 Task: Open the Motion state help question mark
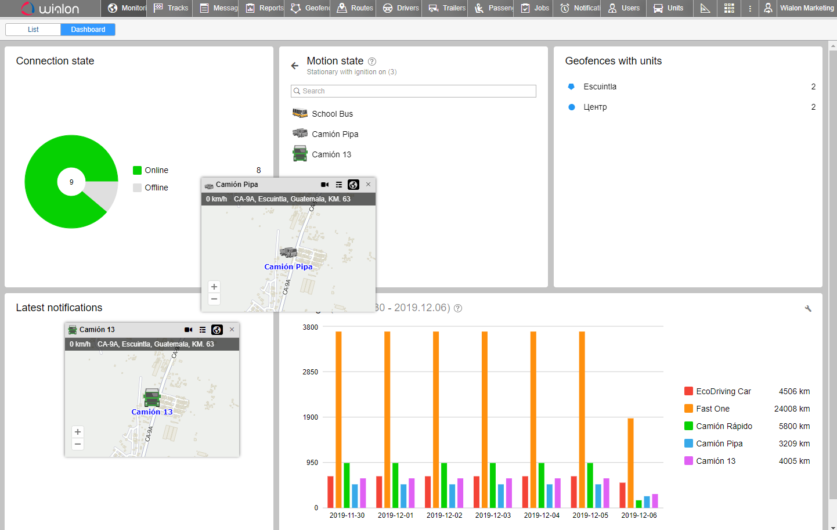pyautogui.click(x=372, y=62)
